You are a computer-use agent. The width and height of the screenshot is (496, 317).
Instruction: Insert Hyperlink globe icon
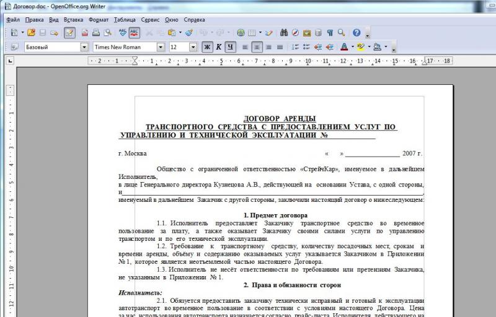pyautogui.click(x=241, y=33)
